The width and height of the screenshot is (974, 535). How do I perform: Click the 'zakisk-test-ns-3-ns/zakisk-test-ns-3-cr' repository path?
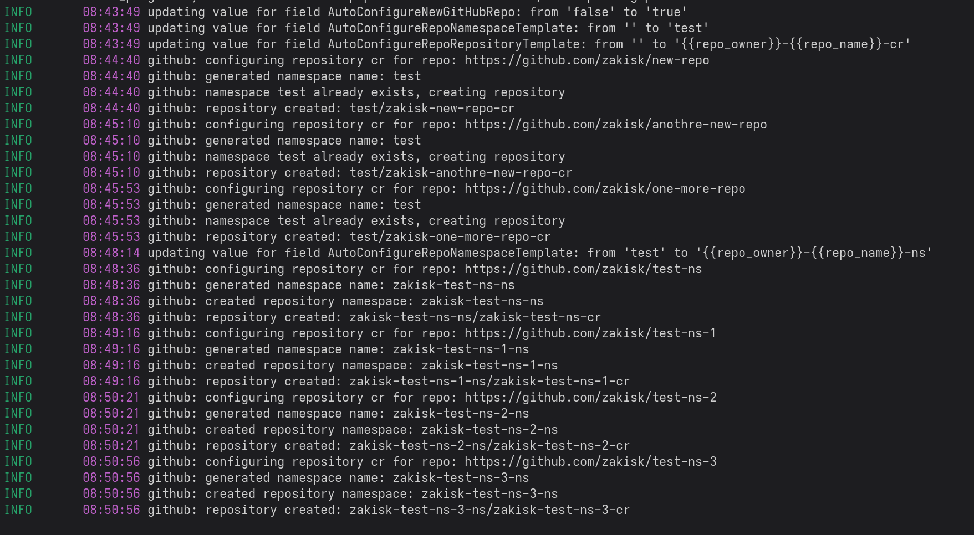[489, 510]
